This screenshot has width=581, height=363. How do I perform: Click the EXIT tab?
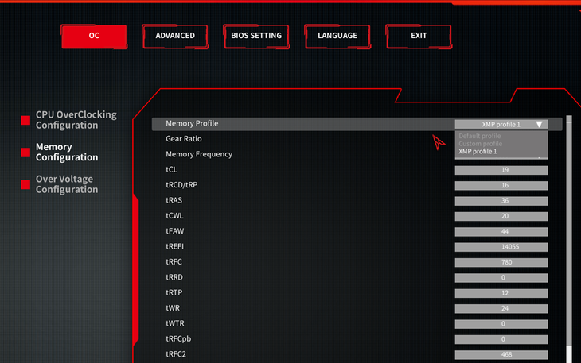419,36
